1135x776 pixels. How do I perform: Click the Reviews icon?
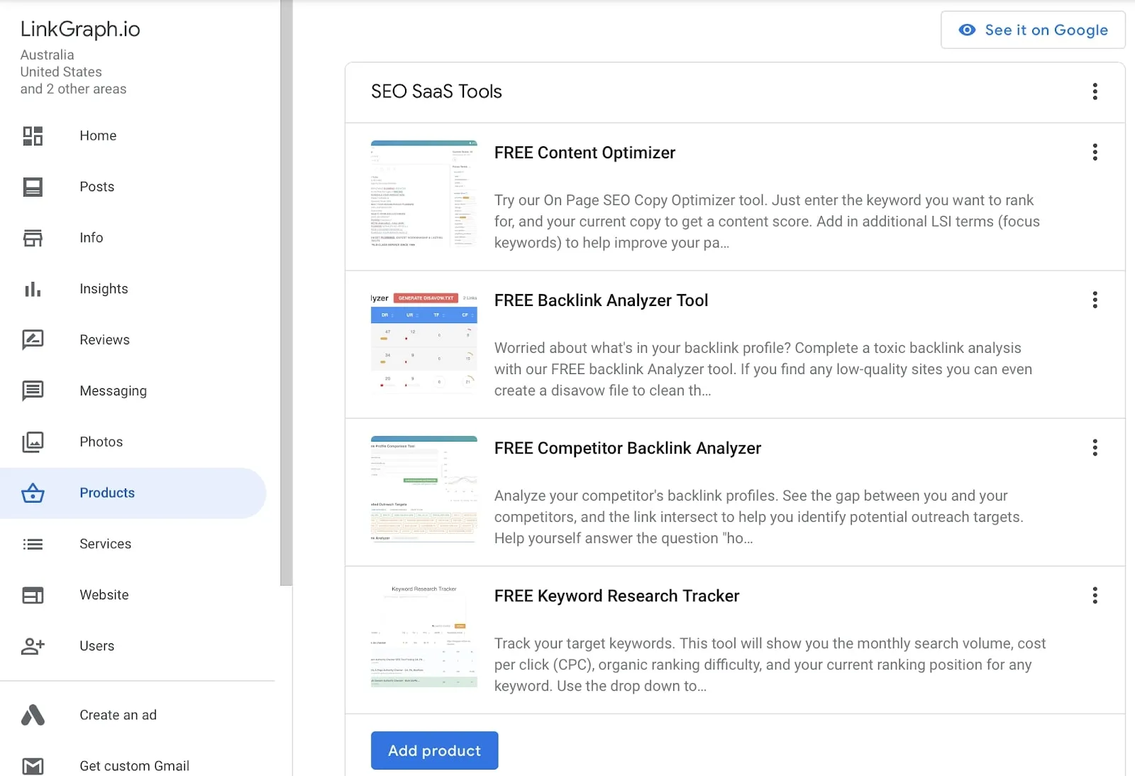pyautogui.click(x=33, y=340)
